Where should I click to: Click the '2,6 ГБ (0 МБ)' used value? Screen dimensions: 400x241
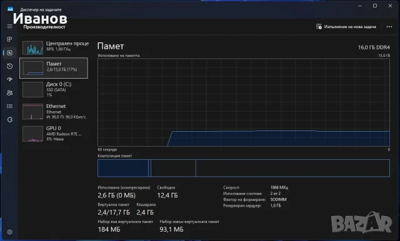click(x=117, y=195)
